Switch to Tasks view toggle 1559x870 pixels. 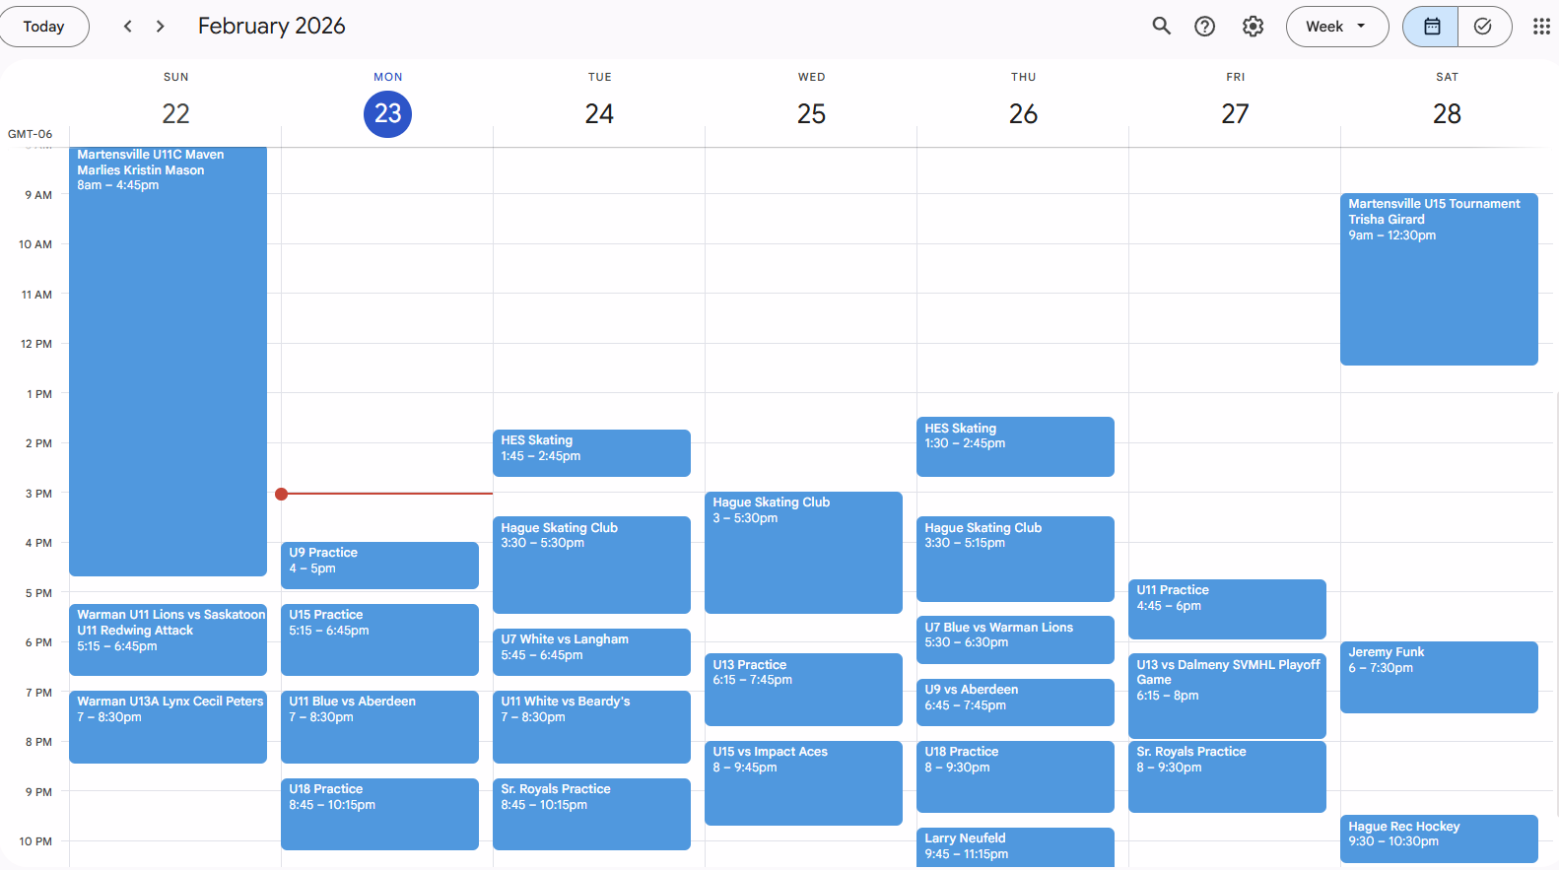pos(1483,27)
